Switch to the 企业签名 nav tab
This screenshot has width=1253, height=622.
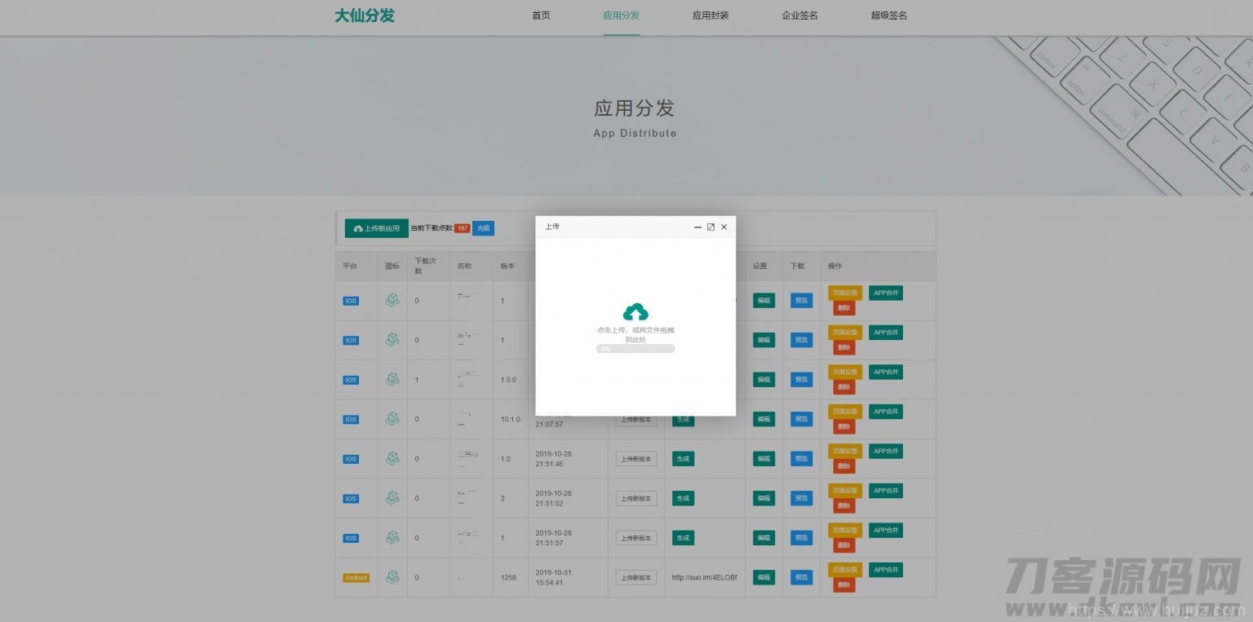pos(799,15)
